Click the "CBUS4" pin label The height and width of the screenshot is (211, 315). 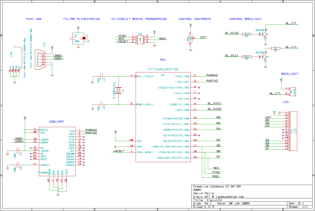[70, 165]
